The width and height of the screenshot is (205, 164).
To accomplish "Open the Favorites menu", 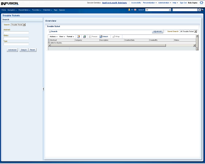I will 37,10.
